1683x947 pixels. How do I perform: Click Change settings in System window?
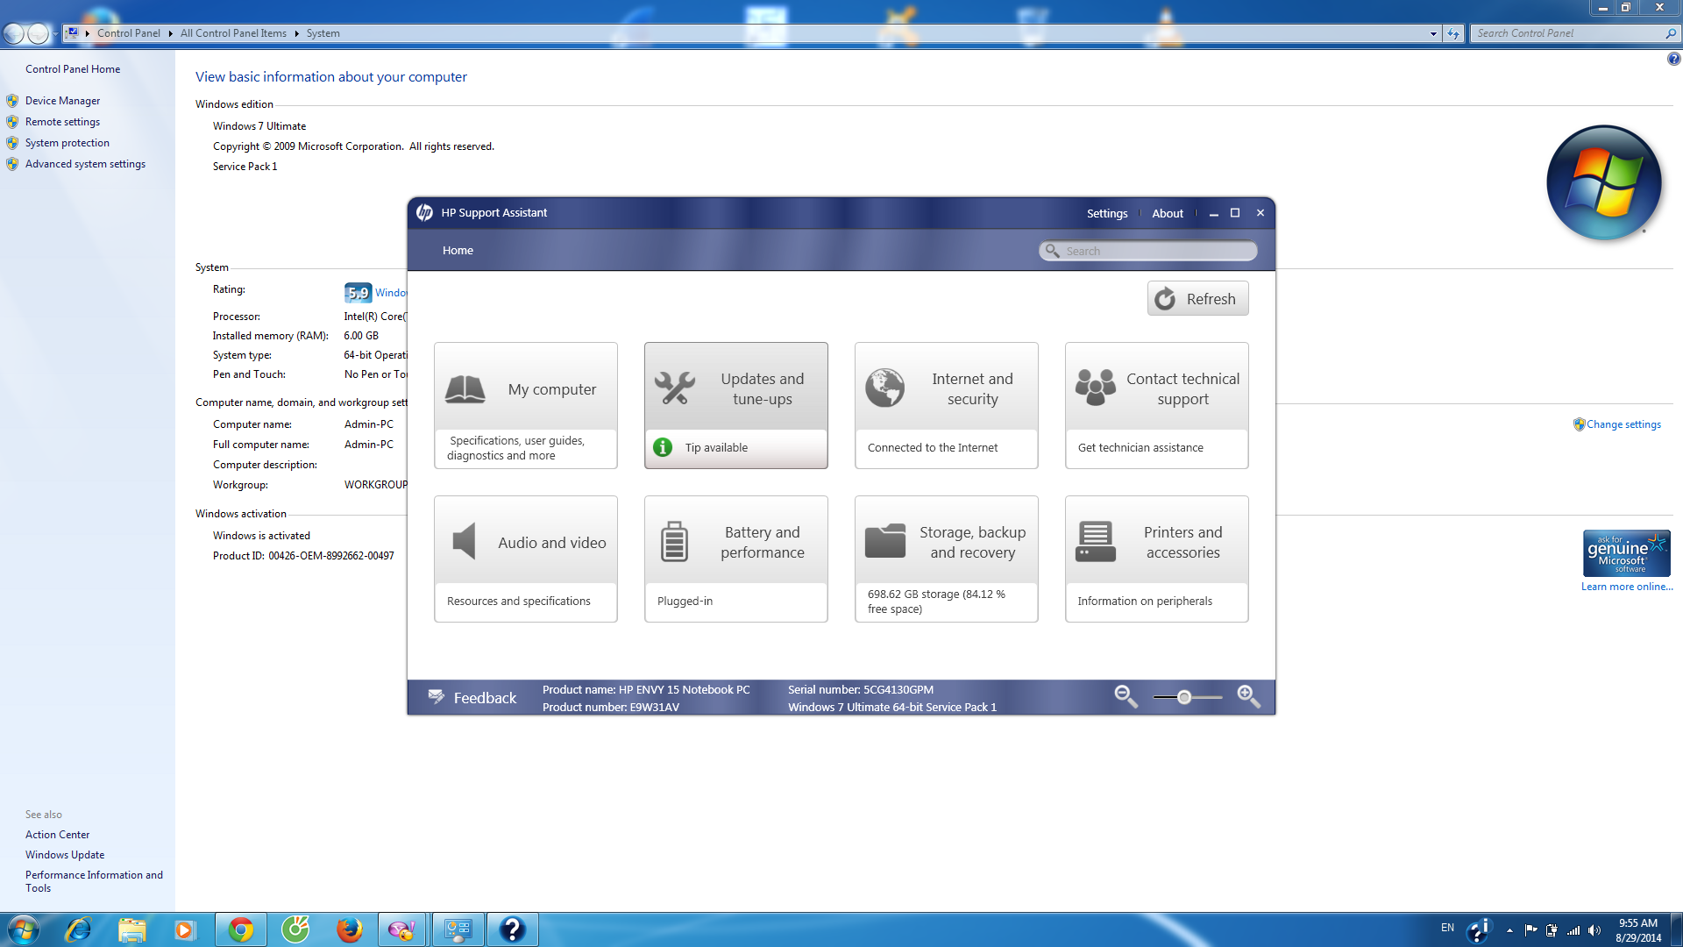pyautogui.click(x=1623, y=424)
